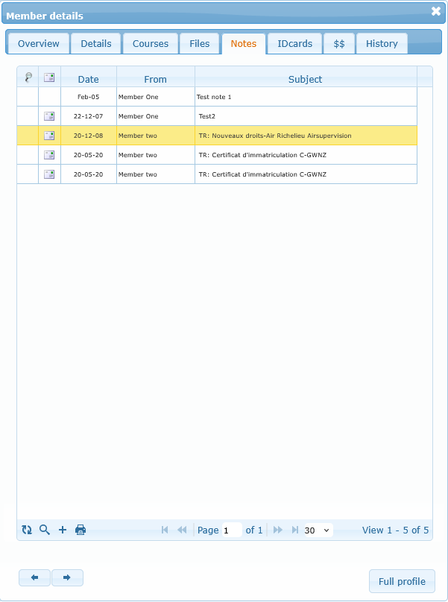Click the mail icon on Test2 row
This screenshot has height=602, width=448.
coord(49,116)
